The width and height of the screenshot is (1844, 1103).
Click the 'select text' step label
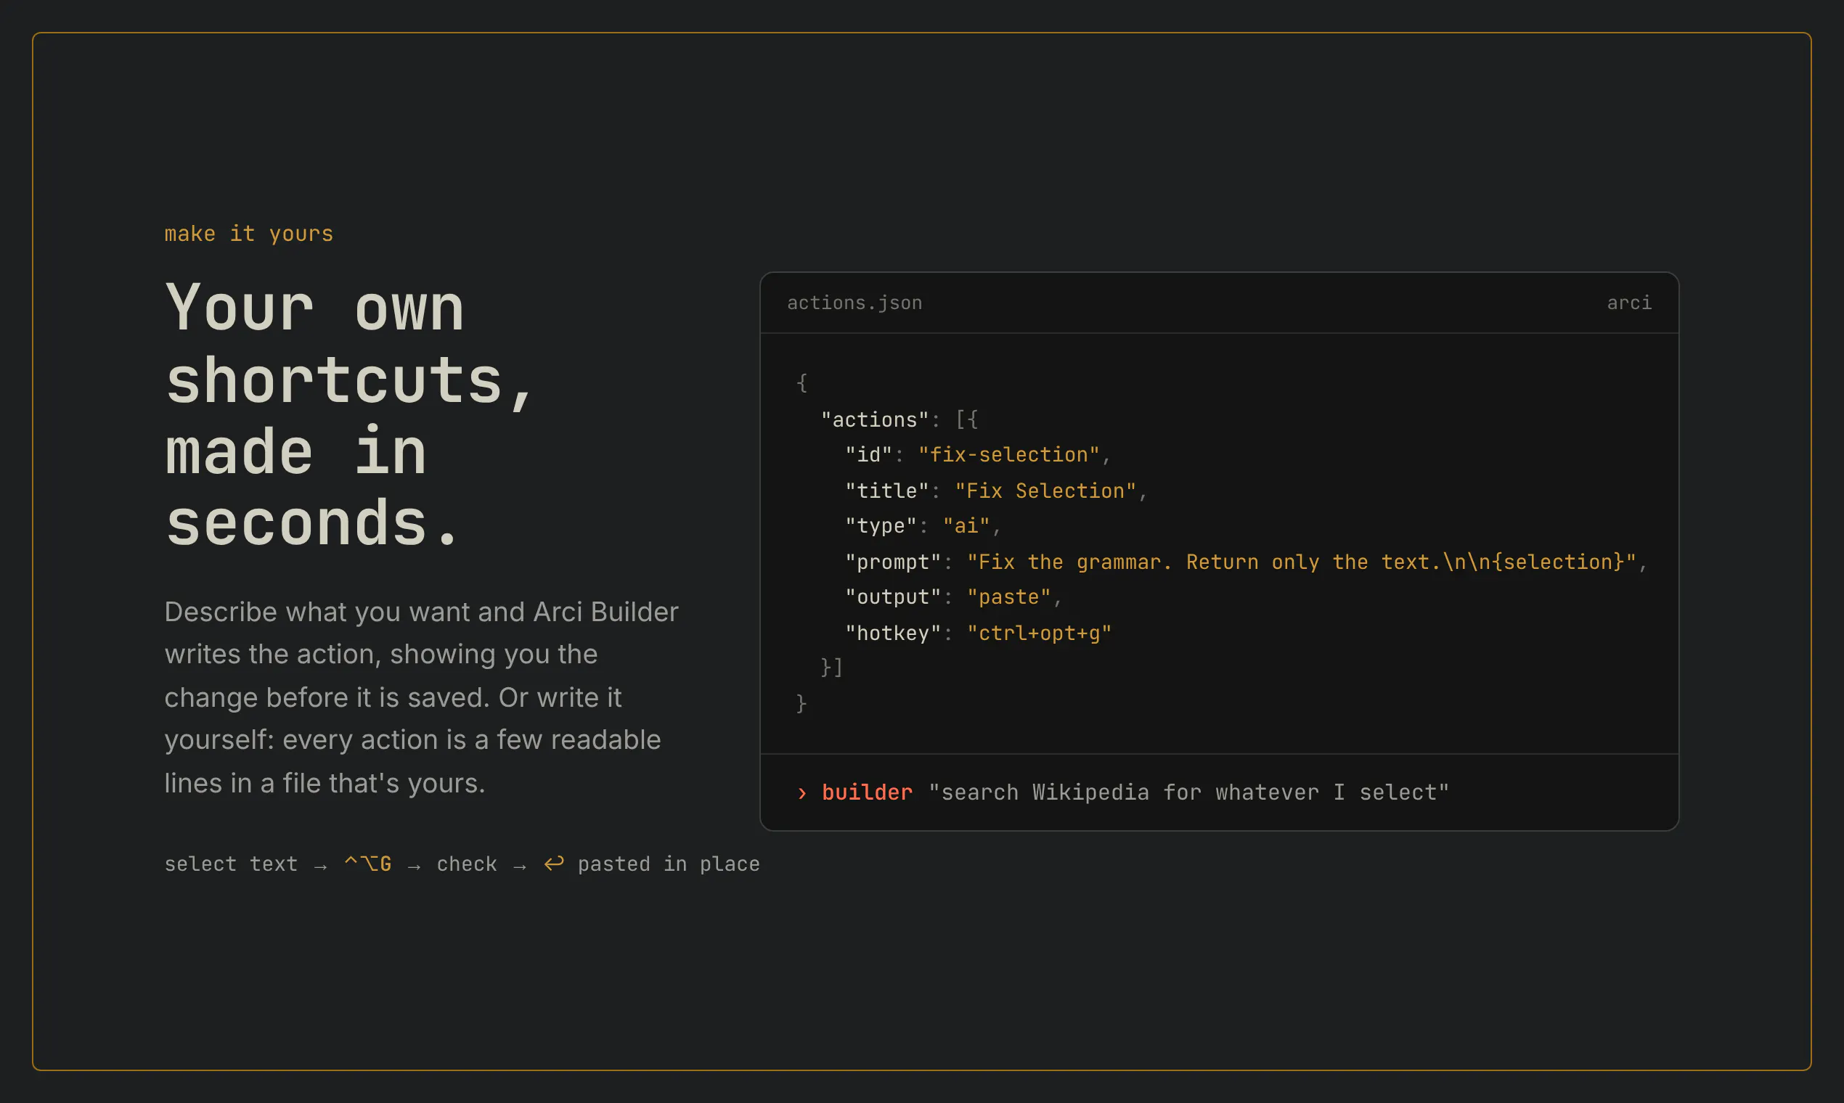pos(231,864)
